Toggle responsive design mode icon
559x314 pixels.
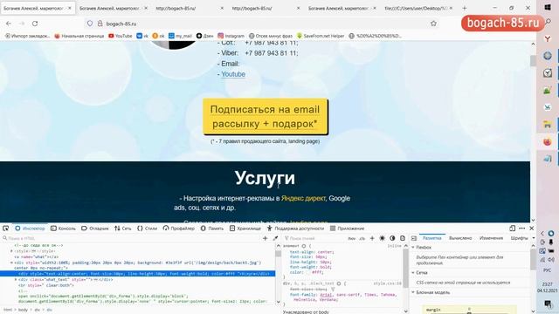tap(513, 229)
